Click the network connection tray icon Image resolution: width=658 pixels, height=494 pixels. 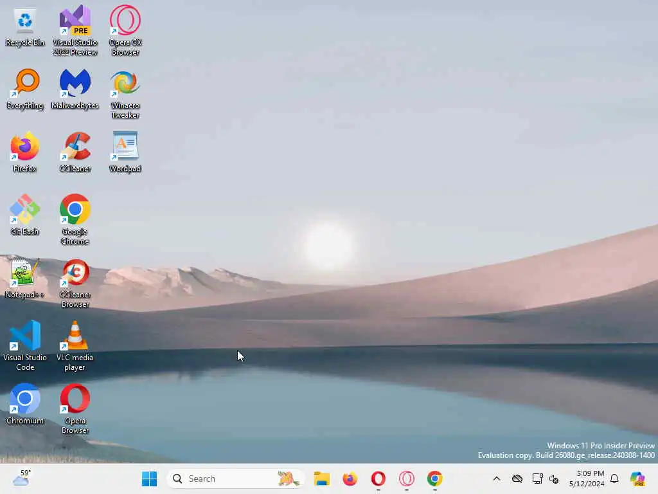[537, 479]
